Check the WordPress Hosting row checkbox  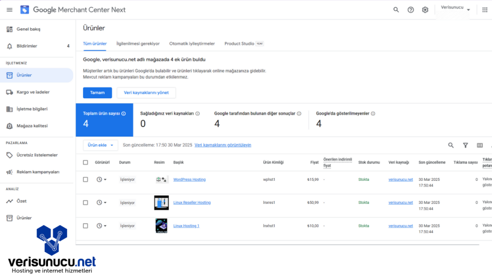[x=86, y=179]
